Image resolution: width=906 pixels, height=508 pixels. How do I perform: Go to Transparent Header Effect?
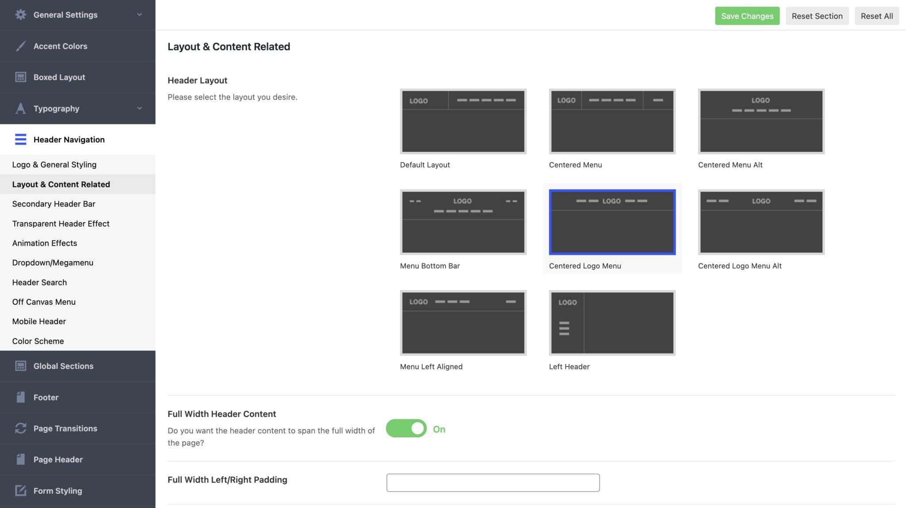point(77,224)
